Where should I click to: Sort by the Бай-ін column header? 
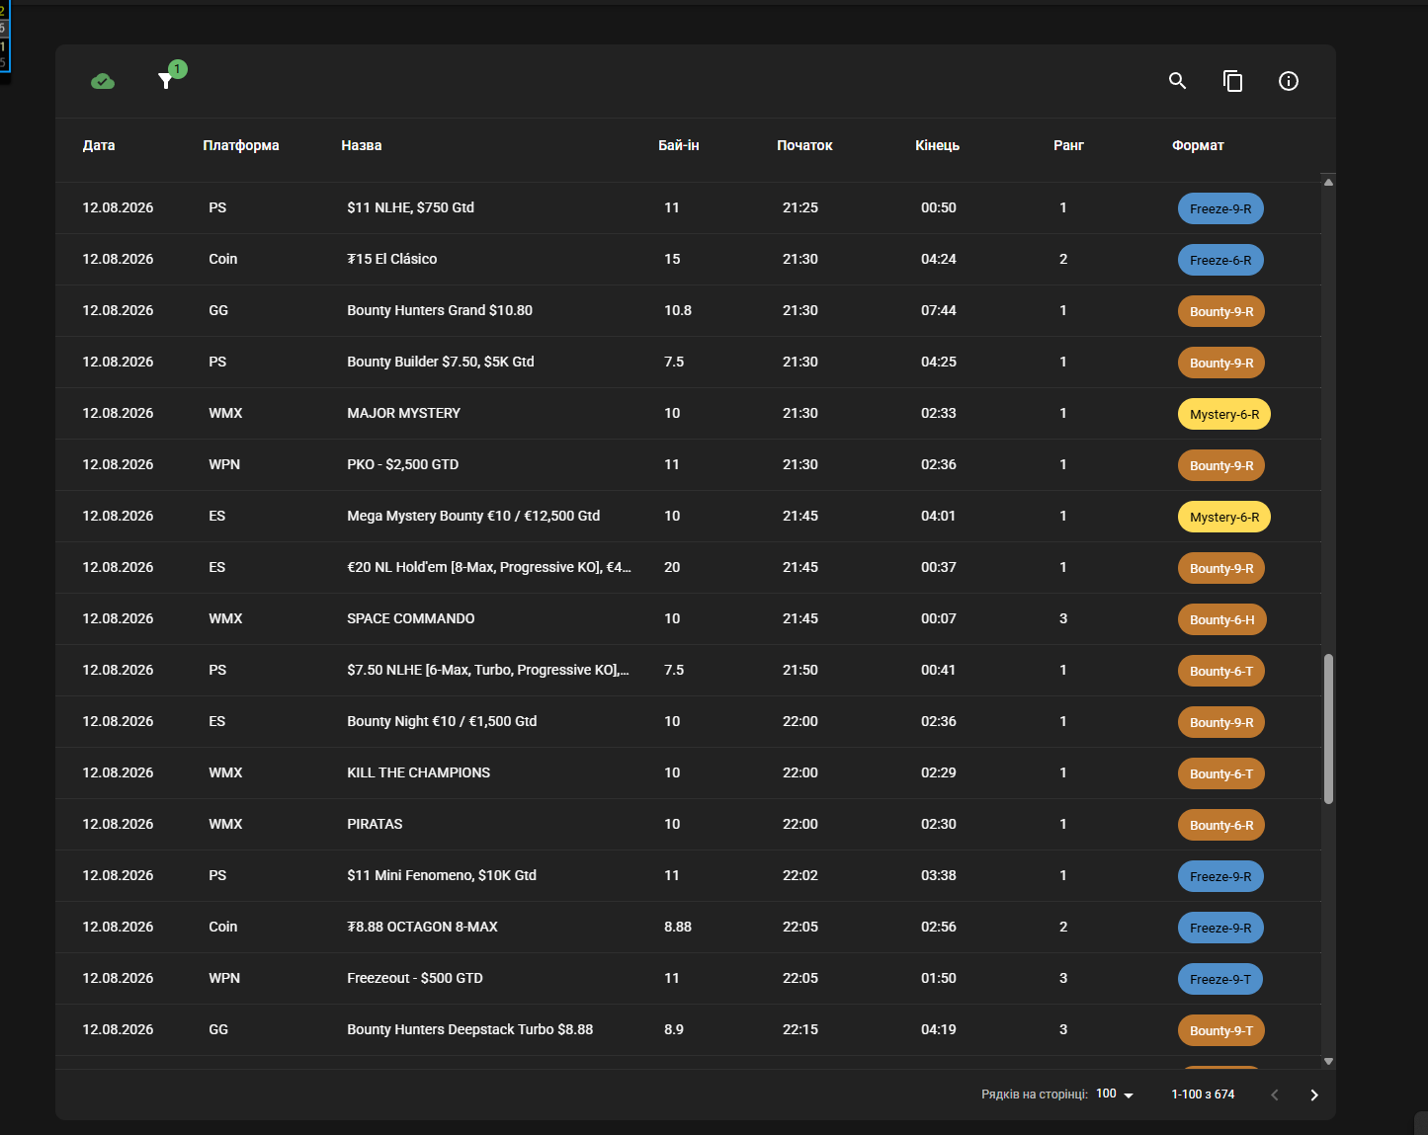click(x=679, y=145)
